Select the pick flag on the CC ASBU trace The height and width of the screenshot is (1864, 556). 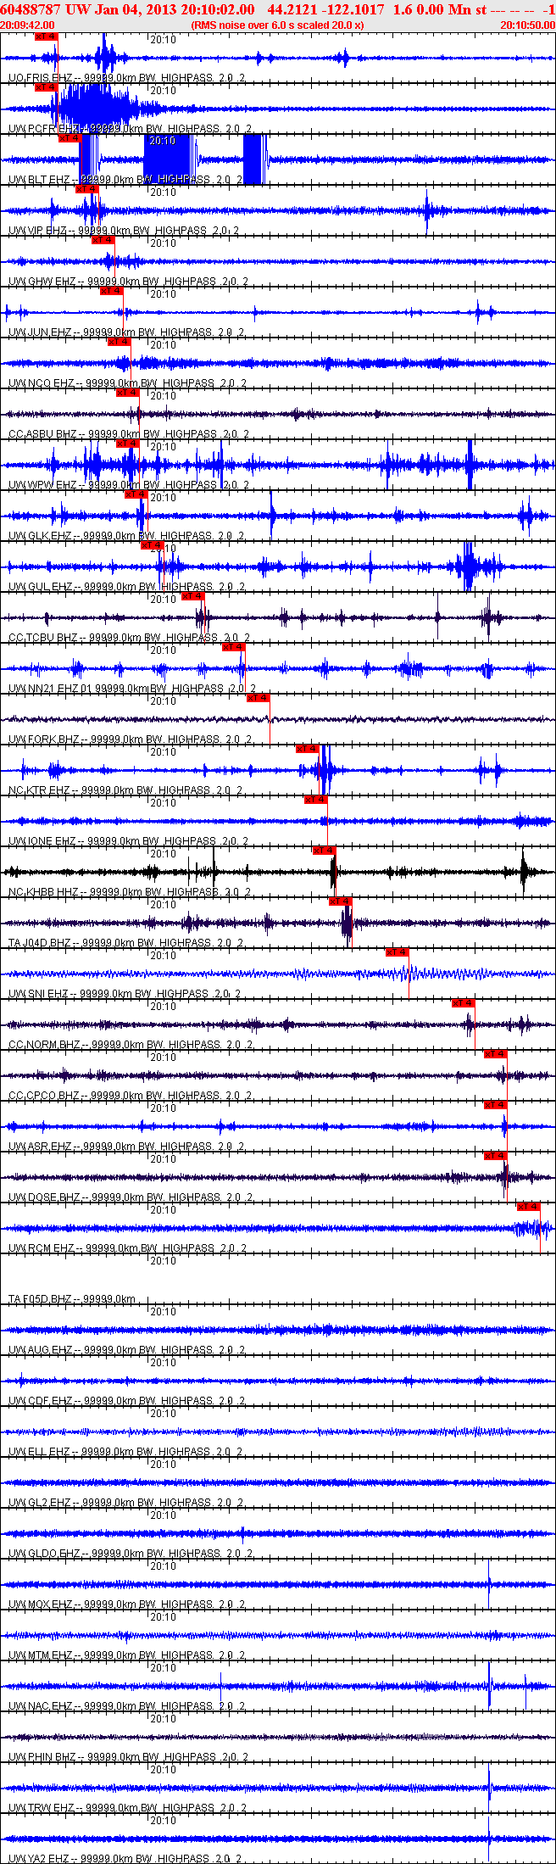(x=127, y=393)
